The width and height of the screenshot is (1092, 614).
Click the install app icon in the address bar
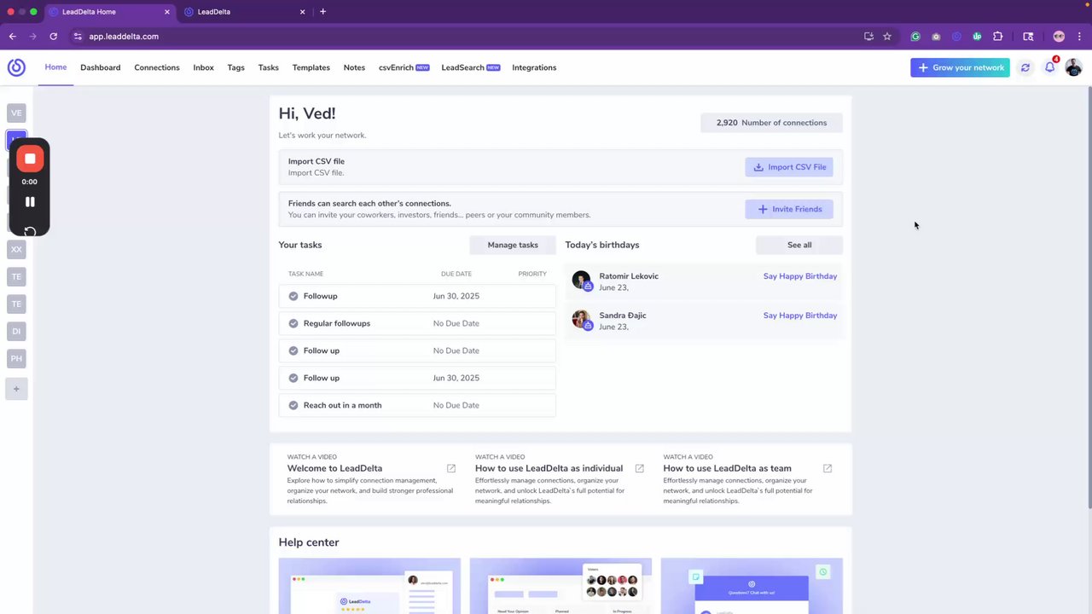[868, 37]
